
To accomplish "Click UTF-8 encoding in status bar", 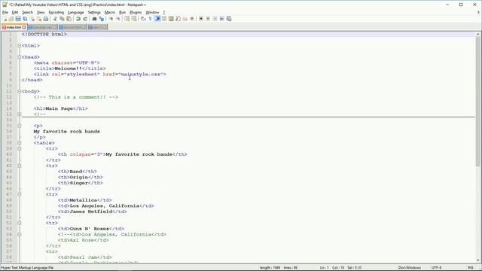I will click(x=436, y=268).
